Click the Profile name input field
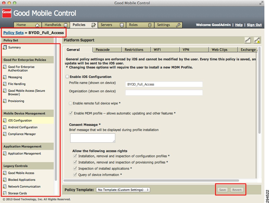The width and height of the screenshot is (269, 203). point(164,84)
